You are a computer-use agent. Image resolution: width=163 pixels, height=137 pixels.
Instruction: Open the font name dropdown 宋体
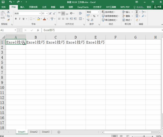coord(40,13)
